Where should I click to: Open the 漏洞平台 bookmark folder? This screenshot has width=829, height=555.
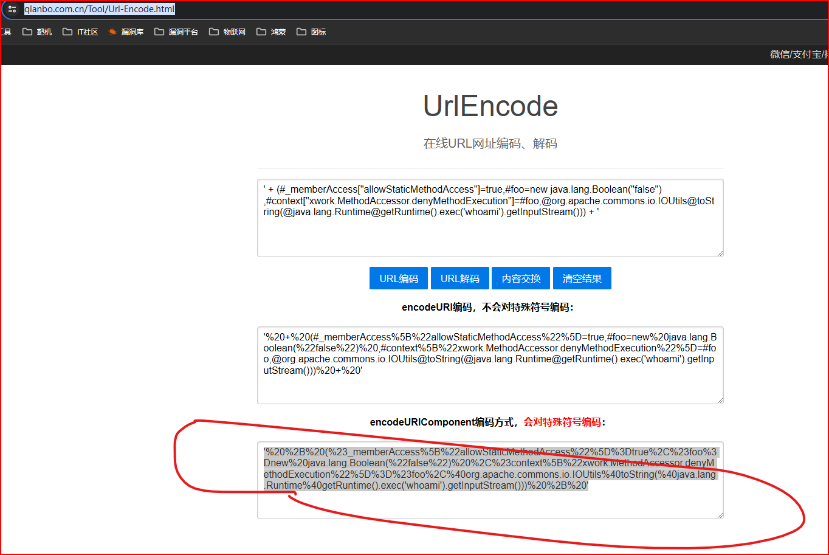(176, 32)
